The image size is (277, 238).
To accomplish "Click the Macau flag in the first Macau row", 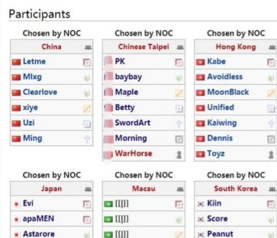I will coord(108,204).
